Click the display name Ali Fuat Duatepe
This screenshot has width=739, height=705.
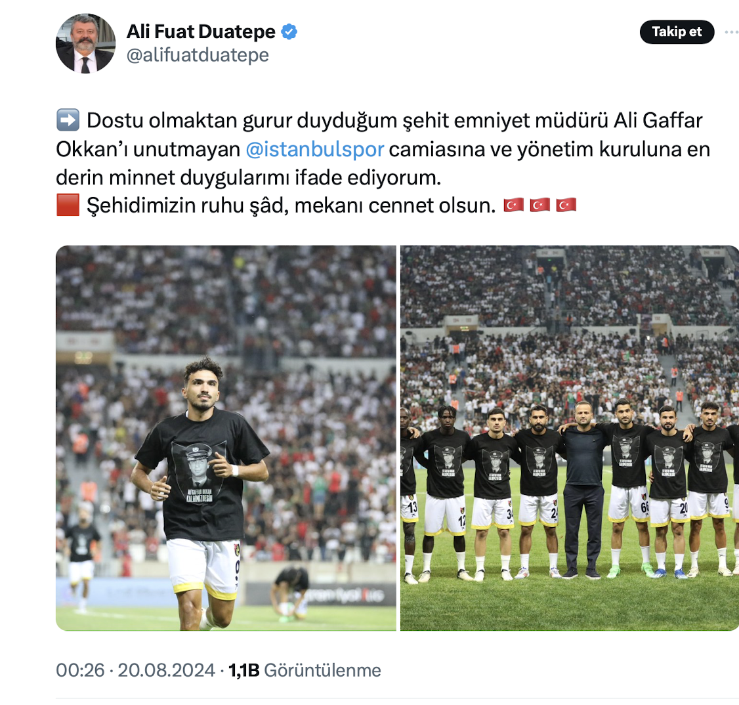201,32
